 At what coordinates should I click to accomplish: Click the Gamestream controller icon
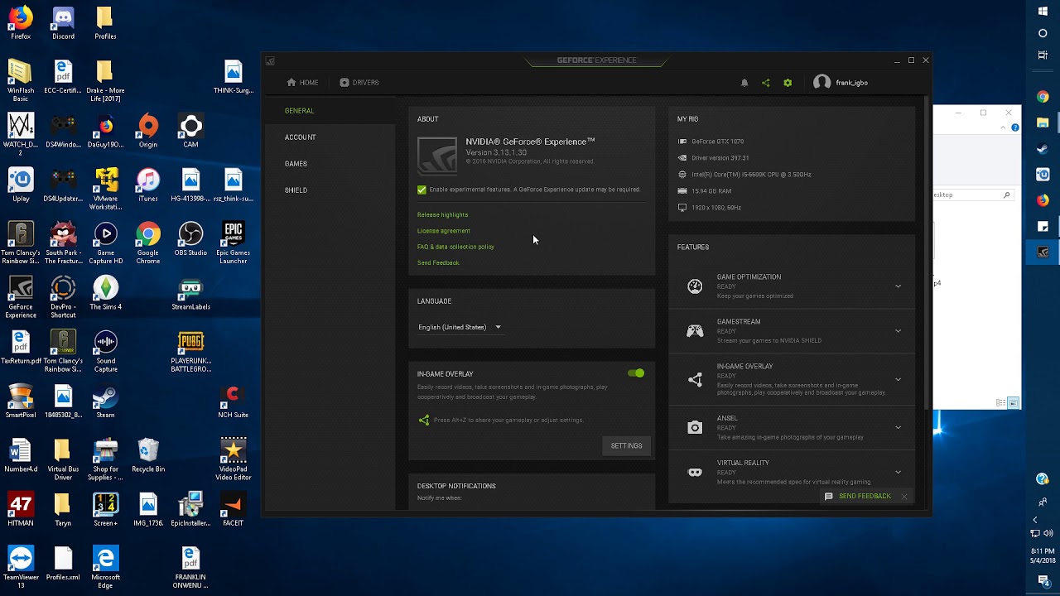695,331
